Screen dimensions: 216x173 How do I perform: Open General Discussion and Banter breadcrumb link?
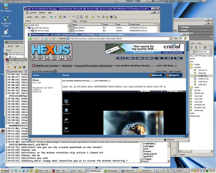point(94,66)
